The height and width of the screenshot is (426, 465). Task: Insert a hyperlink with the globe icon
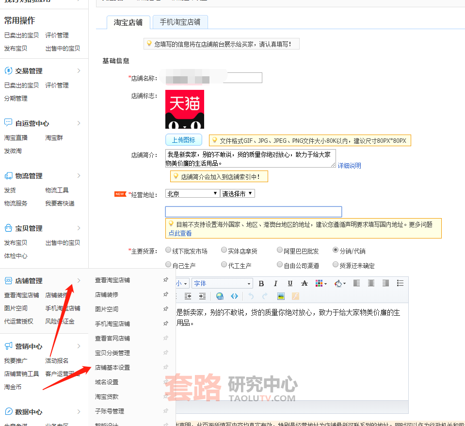(220, 296)
